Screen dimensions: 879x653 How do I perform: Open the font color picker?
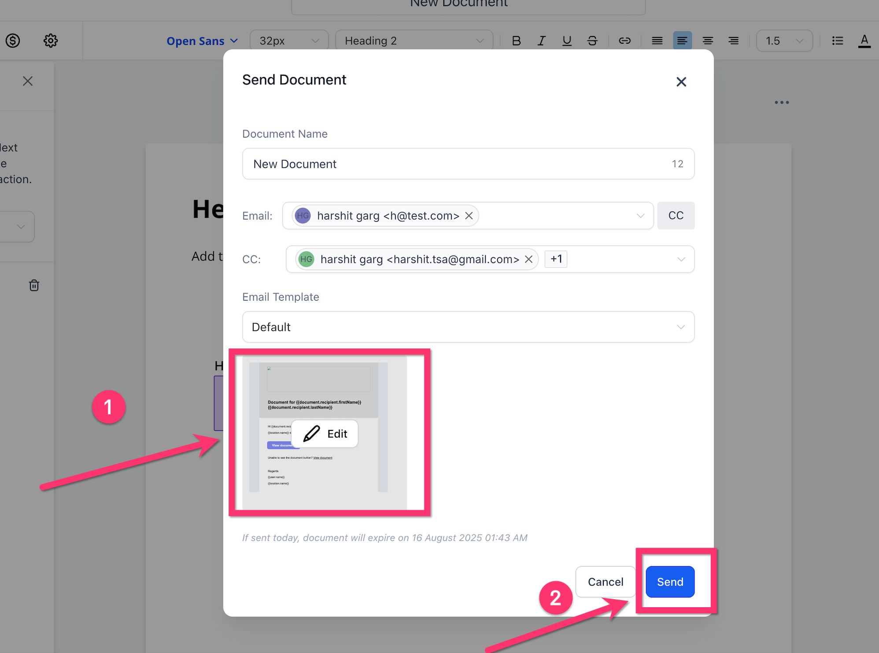click(864, 41)
